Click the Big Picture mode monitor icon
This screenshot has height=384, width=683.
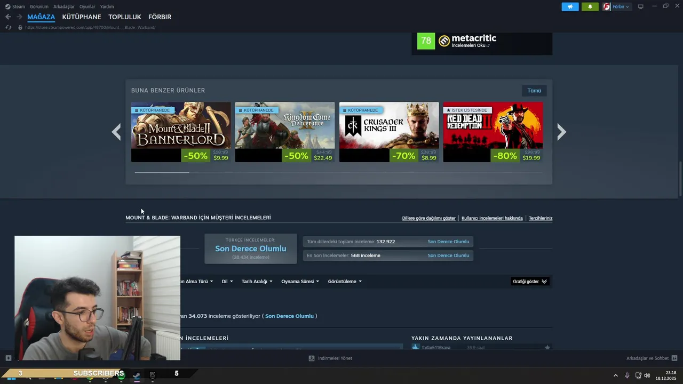641,6
